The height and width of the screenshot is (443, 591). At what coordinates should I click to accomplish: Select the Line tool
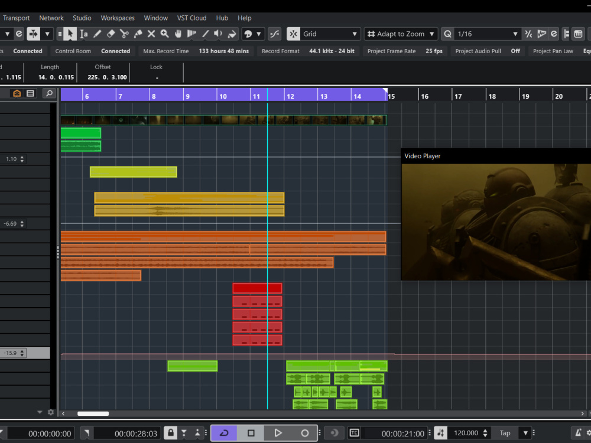pos(206,34)
